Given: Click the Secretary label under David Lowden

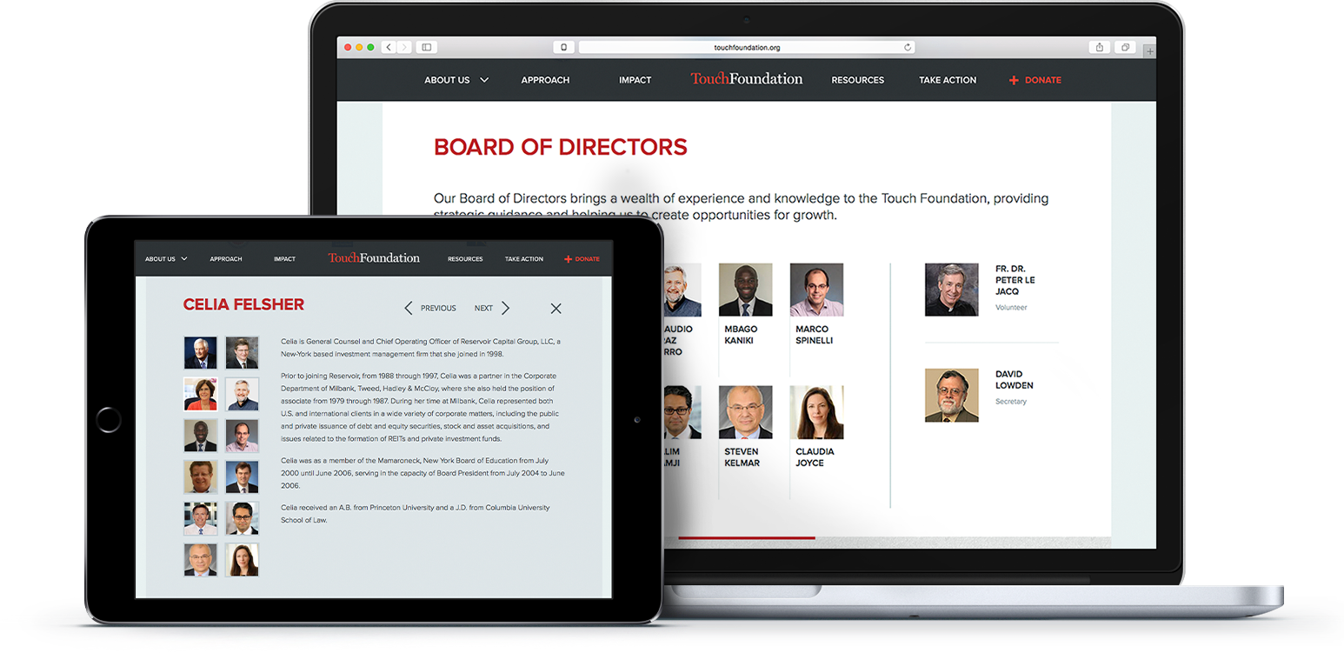Looking at the screenshot, I should click(x=1011, y=402).
